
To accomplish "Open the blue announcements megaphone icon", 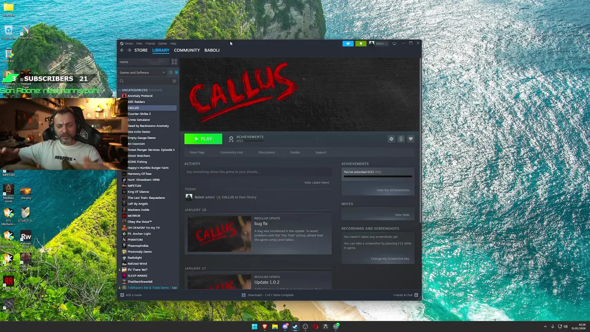I will [348, 43].
